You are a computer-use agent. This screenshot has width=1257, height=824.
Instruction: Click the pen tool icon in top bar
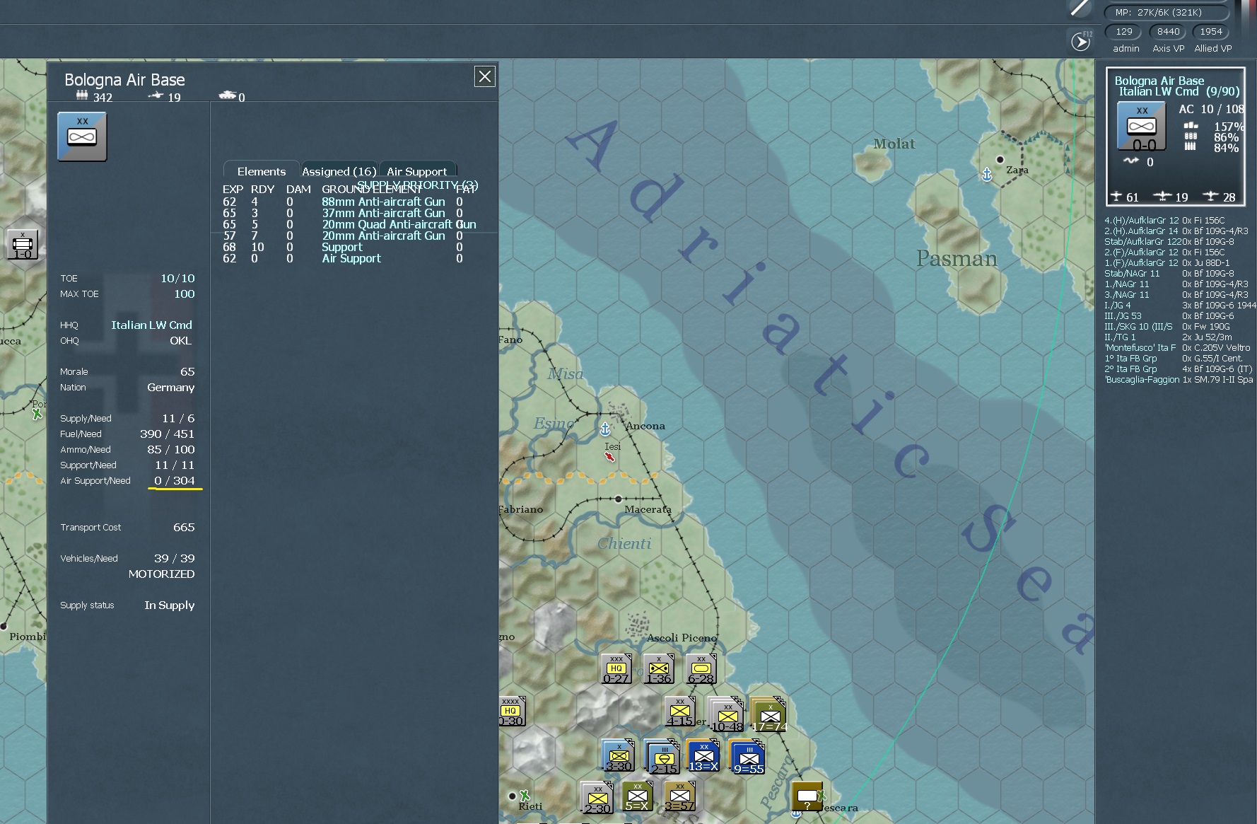click(1080, 8)
